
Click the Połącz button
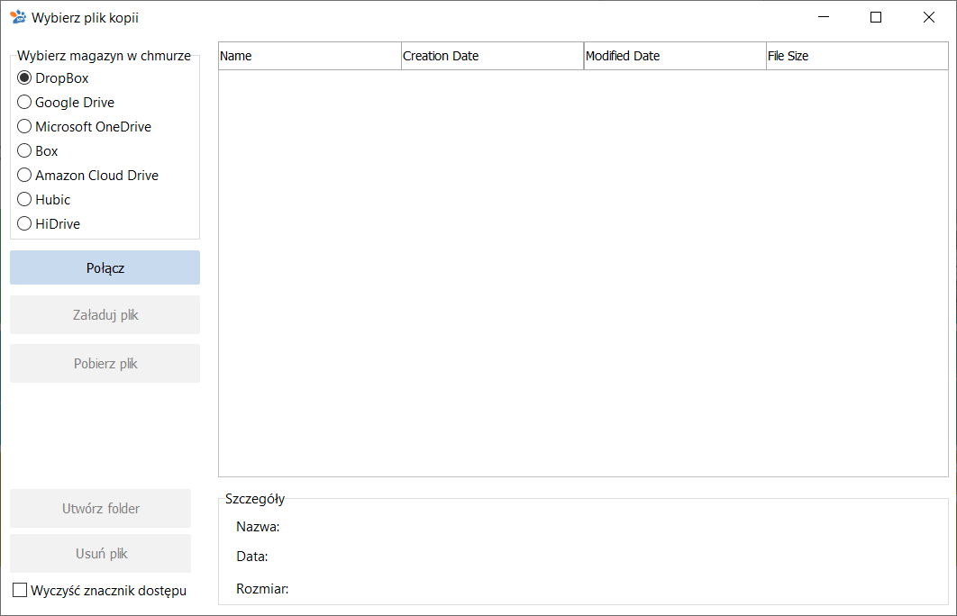pos(105,267)
